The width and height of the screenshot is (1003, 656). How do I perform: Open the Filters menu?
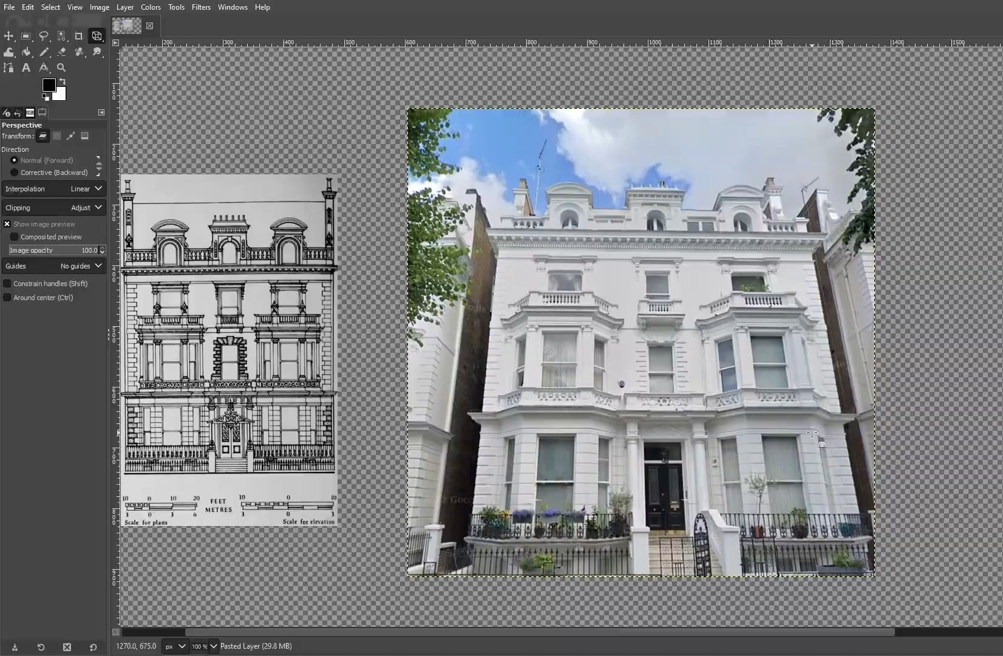click(201, 7)
